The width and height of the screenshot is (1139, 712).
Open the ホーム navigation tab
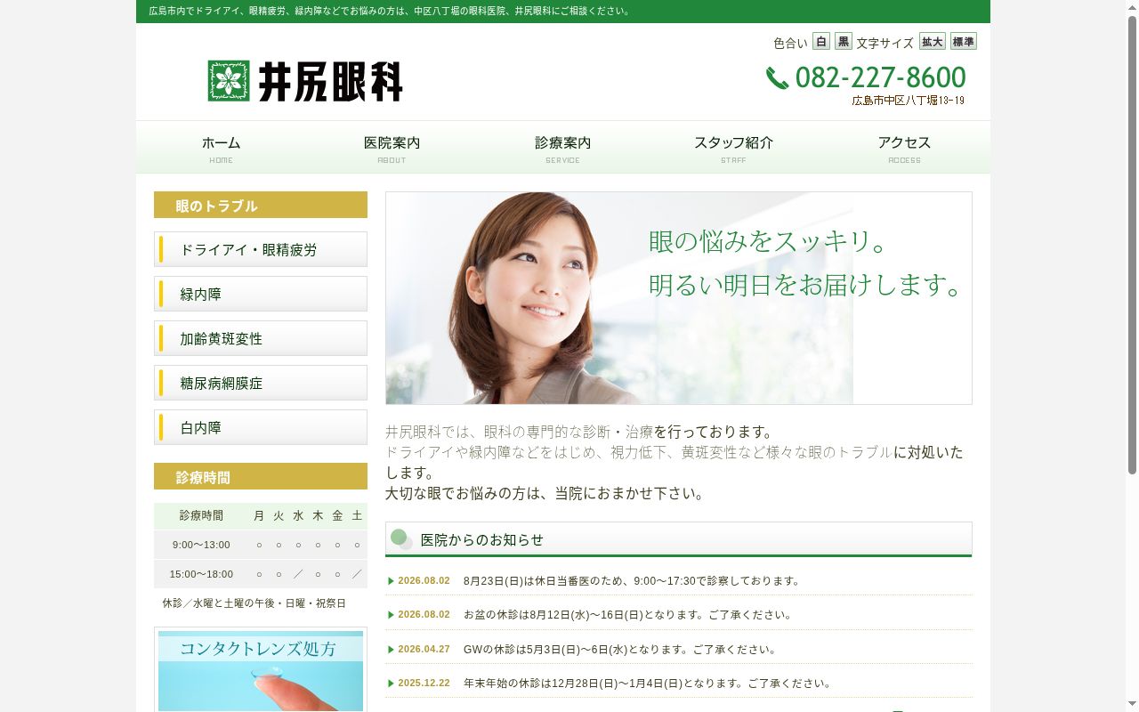(x=222, y=148)
